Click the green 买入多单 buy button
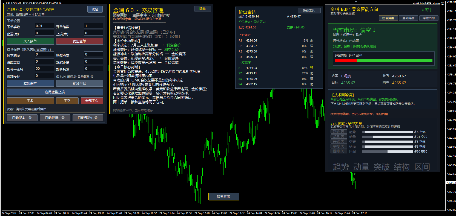Image resolution: width=456 pixels, height=216 pixels. [x=30, y=41]
